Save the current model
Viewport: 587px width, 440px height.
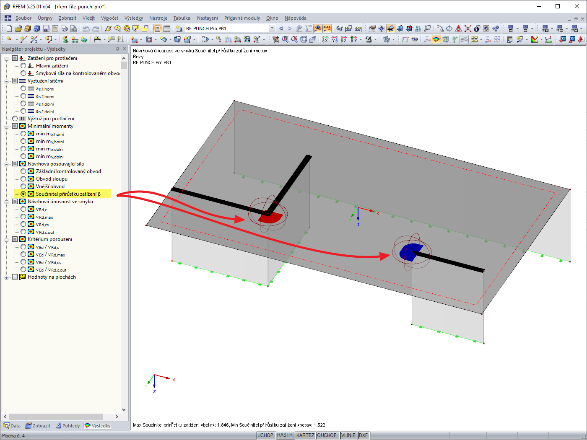[x=46, y=28]
